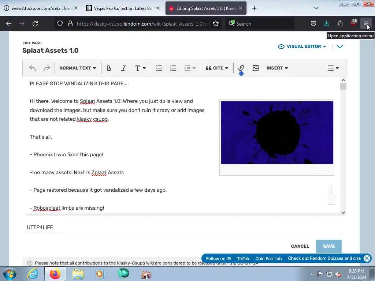The height and width of the screenshot is (281, 375).
Task: Launch Internet Explorer from taskbar
Action: pos(33,274)
